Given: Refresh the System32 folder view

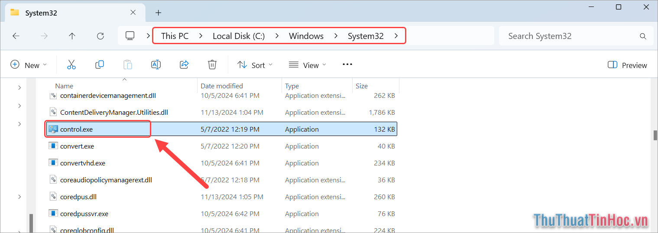Looking at the screenshot, I should [x=100, y=36].
